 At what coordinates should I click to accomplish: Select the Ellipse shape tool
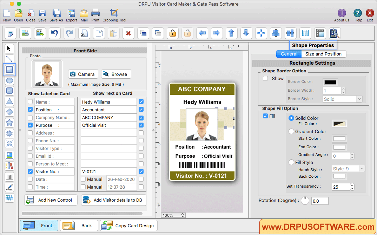tap(9, 80)
